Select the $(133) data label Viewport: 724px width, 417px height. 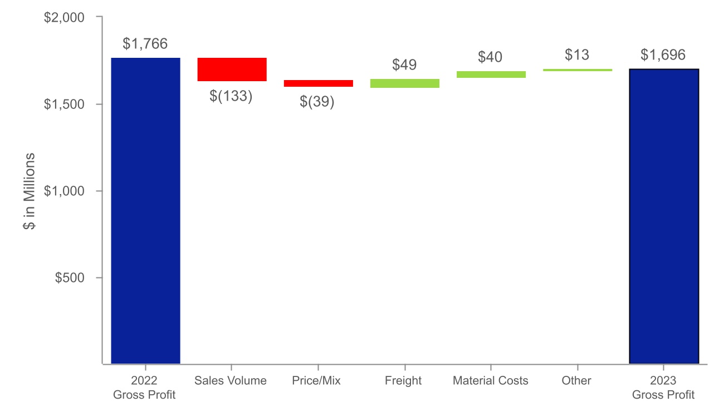point(231,96)
